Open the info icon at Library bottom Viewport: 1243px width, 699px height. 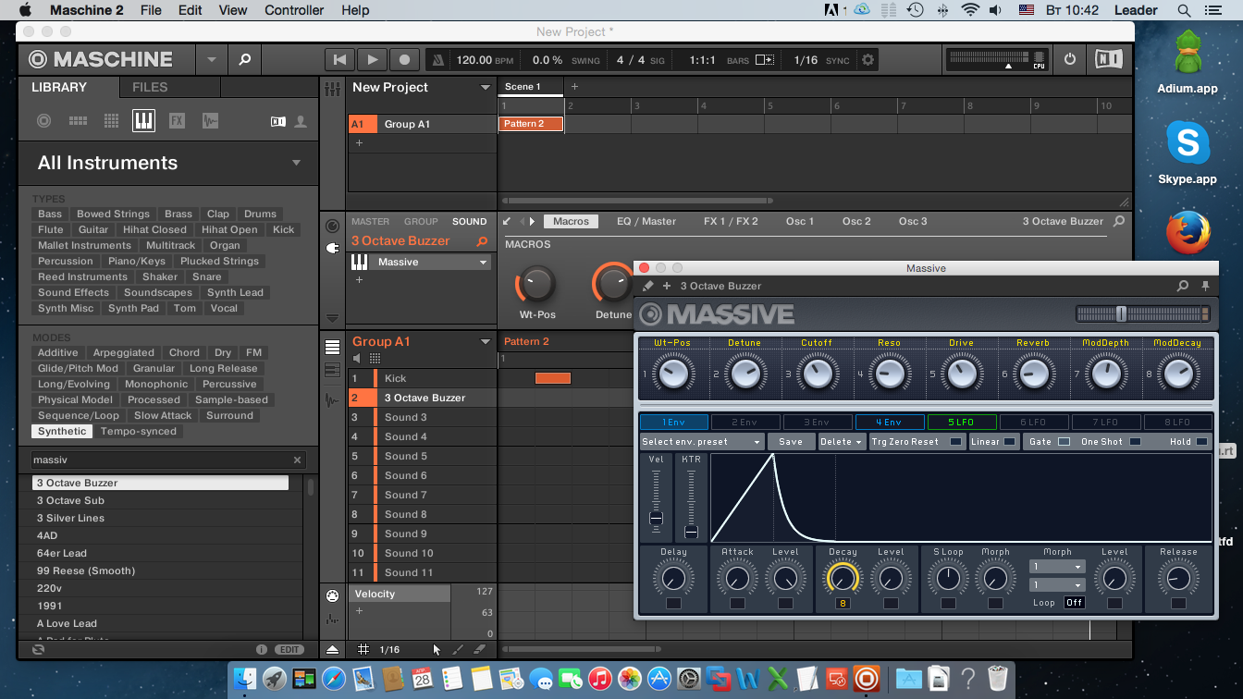[x=262, y=650]
